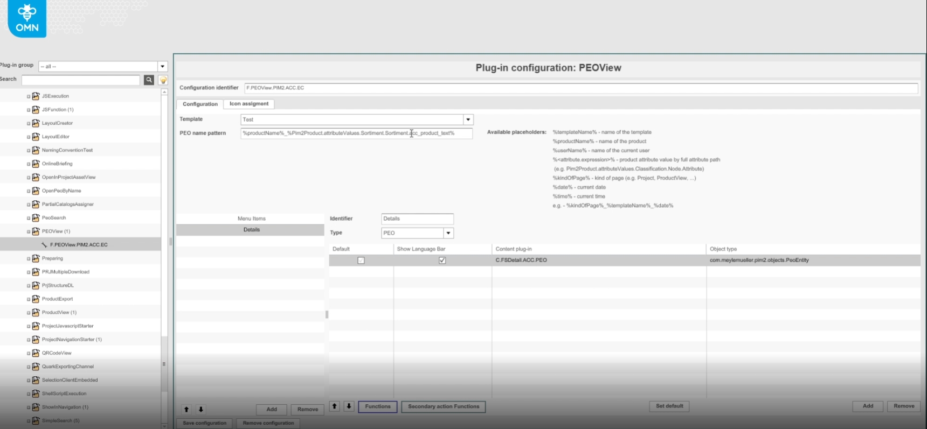927x429 pixels.
Task: Click the ProductExport plug-in icon
Action: pyautogui.click(x=36, y=299)
